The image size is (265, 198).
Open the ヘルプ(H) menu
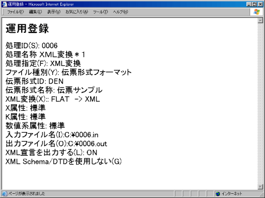pos(120,12)
